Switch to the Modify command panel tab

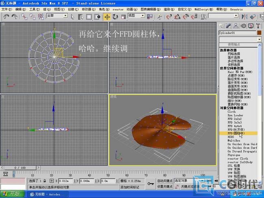pos(229,26)
